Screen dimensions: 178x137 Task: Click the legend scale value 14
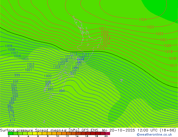[77, 136]
